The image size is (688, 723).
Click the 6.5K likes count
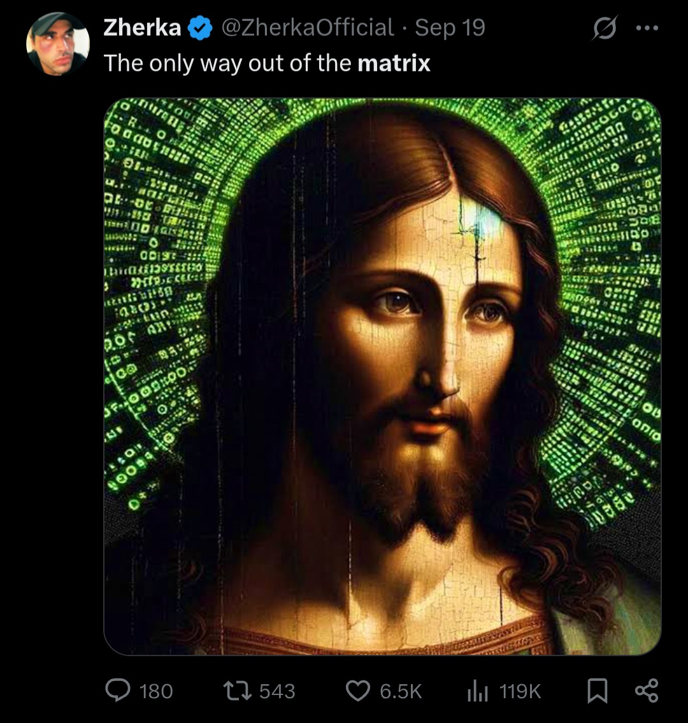click(x=401, y=691)
